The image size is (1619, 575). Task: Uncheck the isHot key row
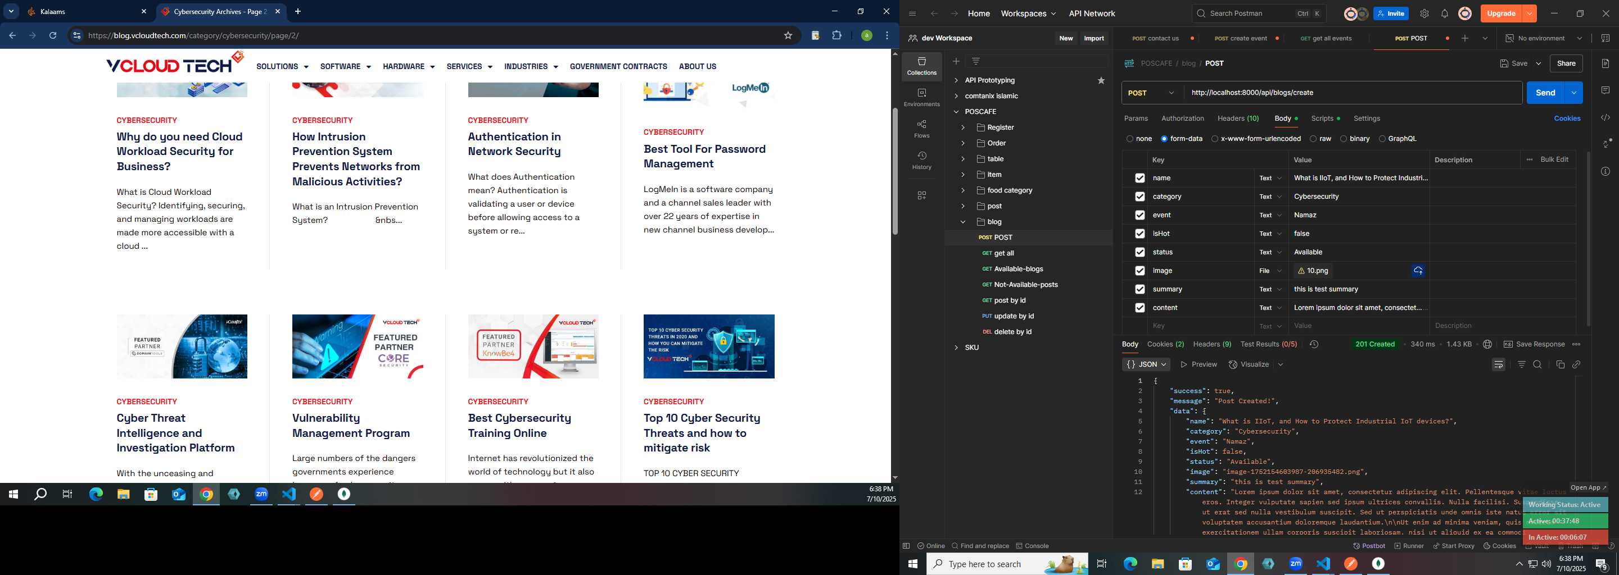1139,234
